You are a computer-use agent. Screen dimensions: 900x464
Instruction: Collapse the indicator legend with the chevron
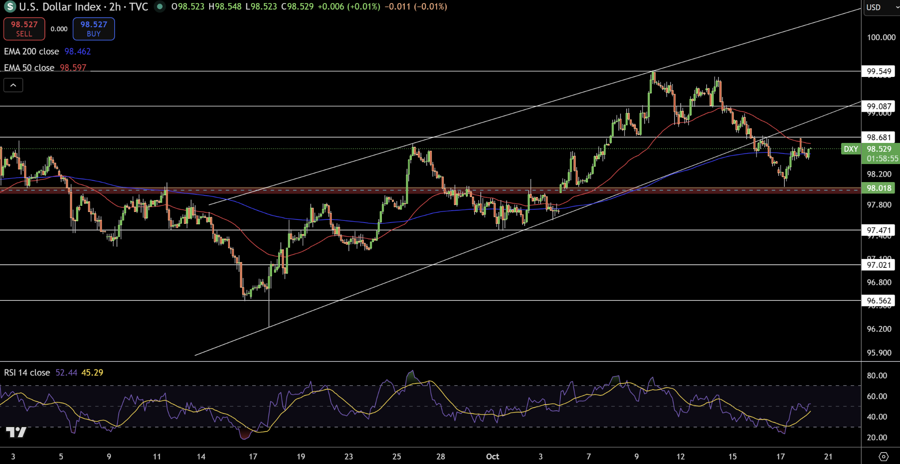click(13, 85)
